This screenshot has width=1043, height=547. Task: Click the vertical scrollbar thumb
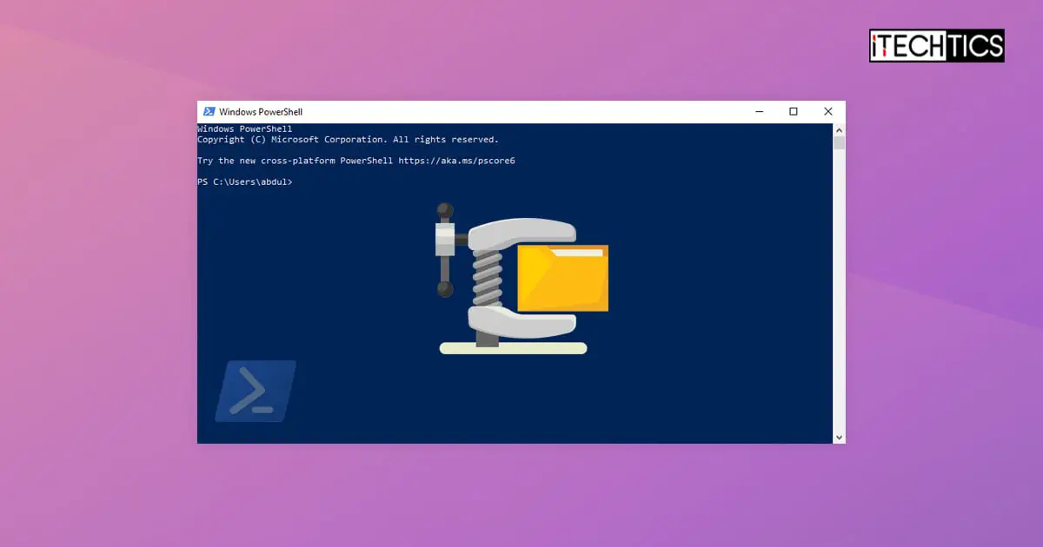[x=839, y=143]
